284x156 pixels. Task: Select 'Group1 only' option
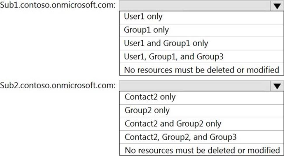[201, 31]
